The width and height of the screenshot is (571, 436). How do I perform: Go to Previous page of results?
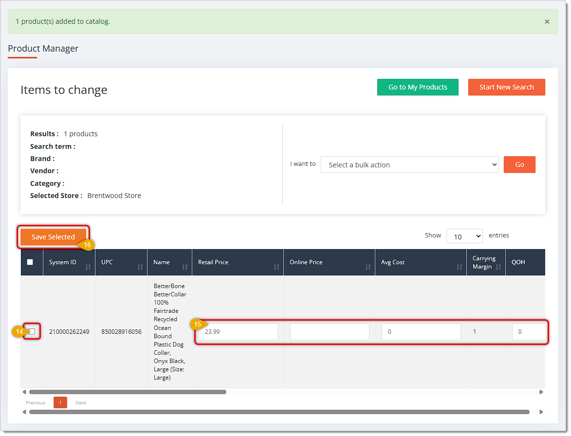click(x=36, y=403)
